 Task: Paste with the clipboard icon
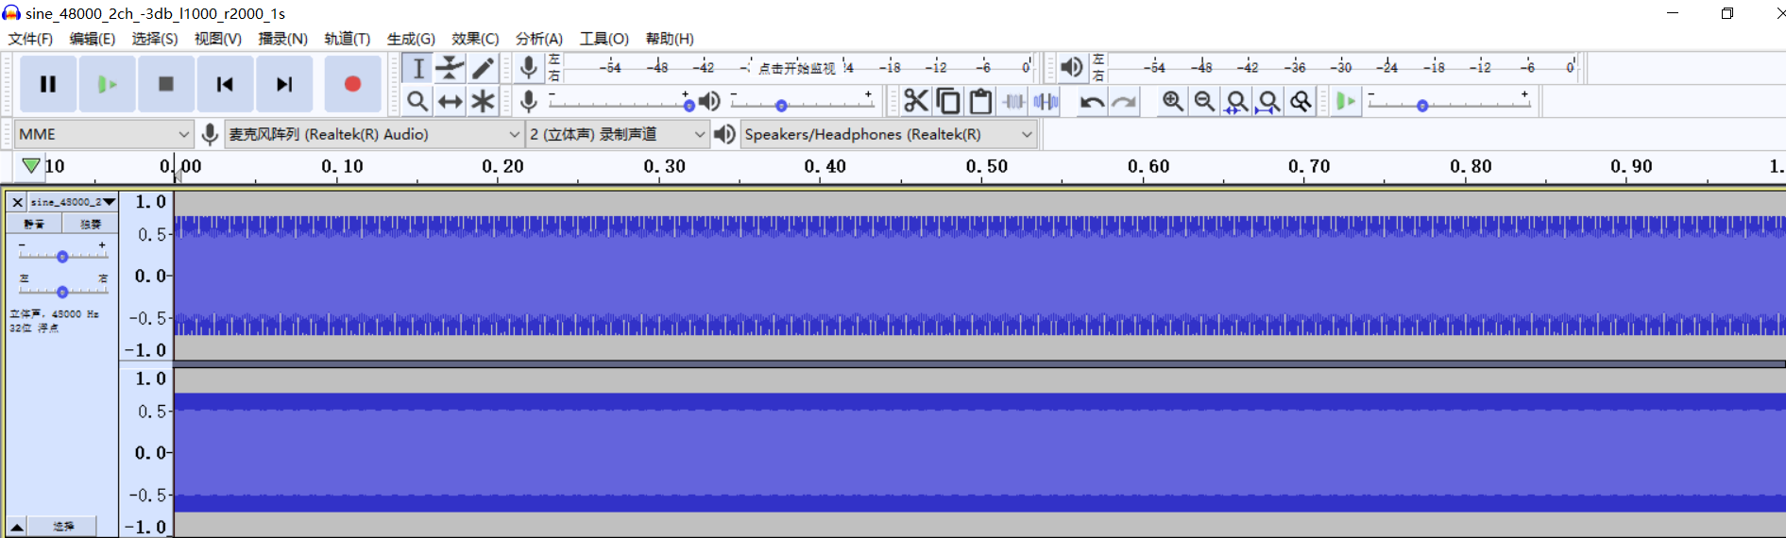pos(980,101)
